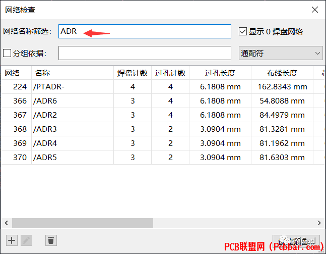Select the /PTADR- net row
326x254 pixels.
click(163, 87)
